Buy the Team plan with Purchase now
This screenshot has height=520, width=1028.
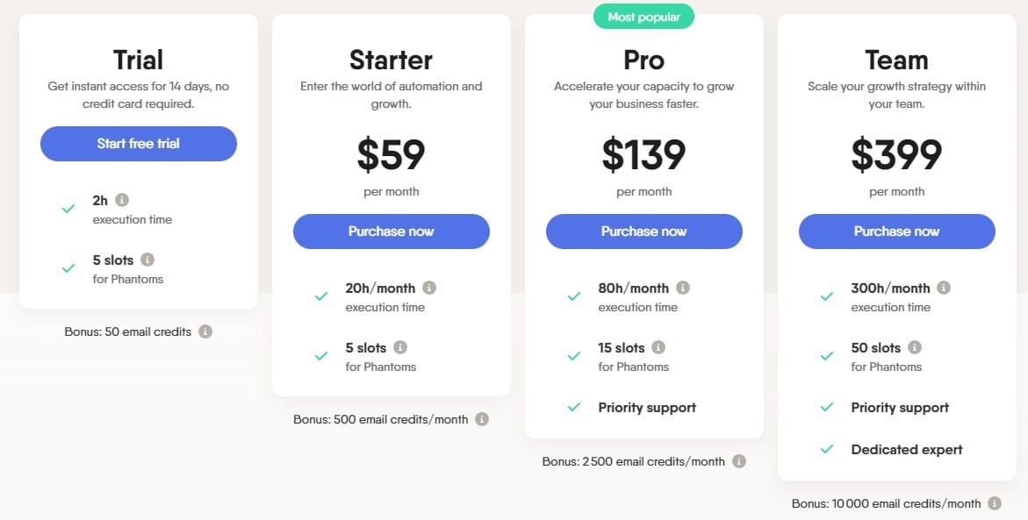pos(897,232)
